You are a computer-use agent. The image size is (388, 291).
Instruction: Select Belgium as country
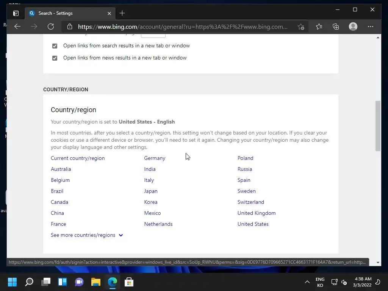(60, 180)
